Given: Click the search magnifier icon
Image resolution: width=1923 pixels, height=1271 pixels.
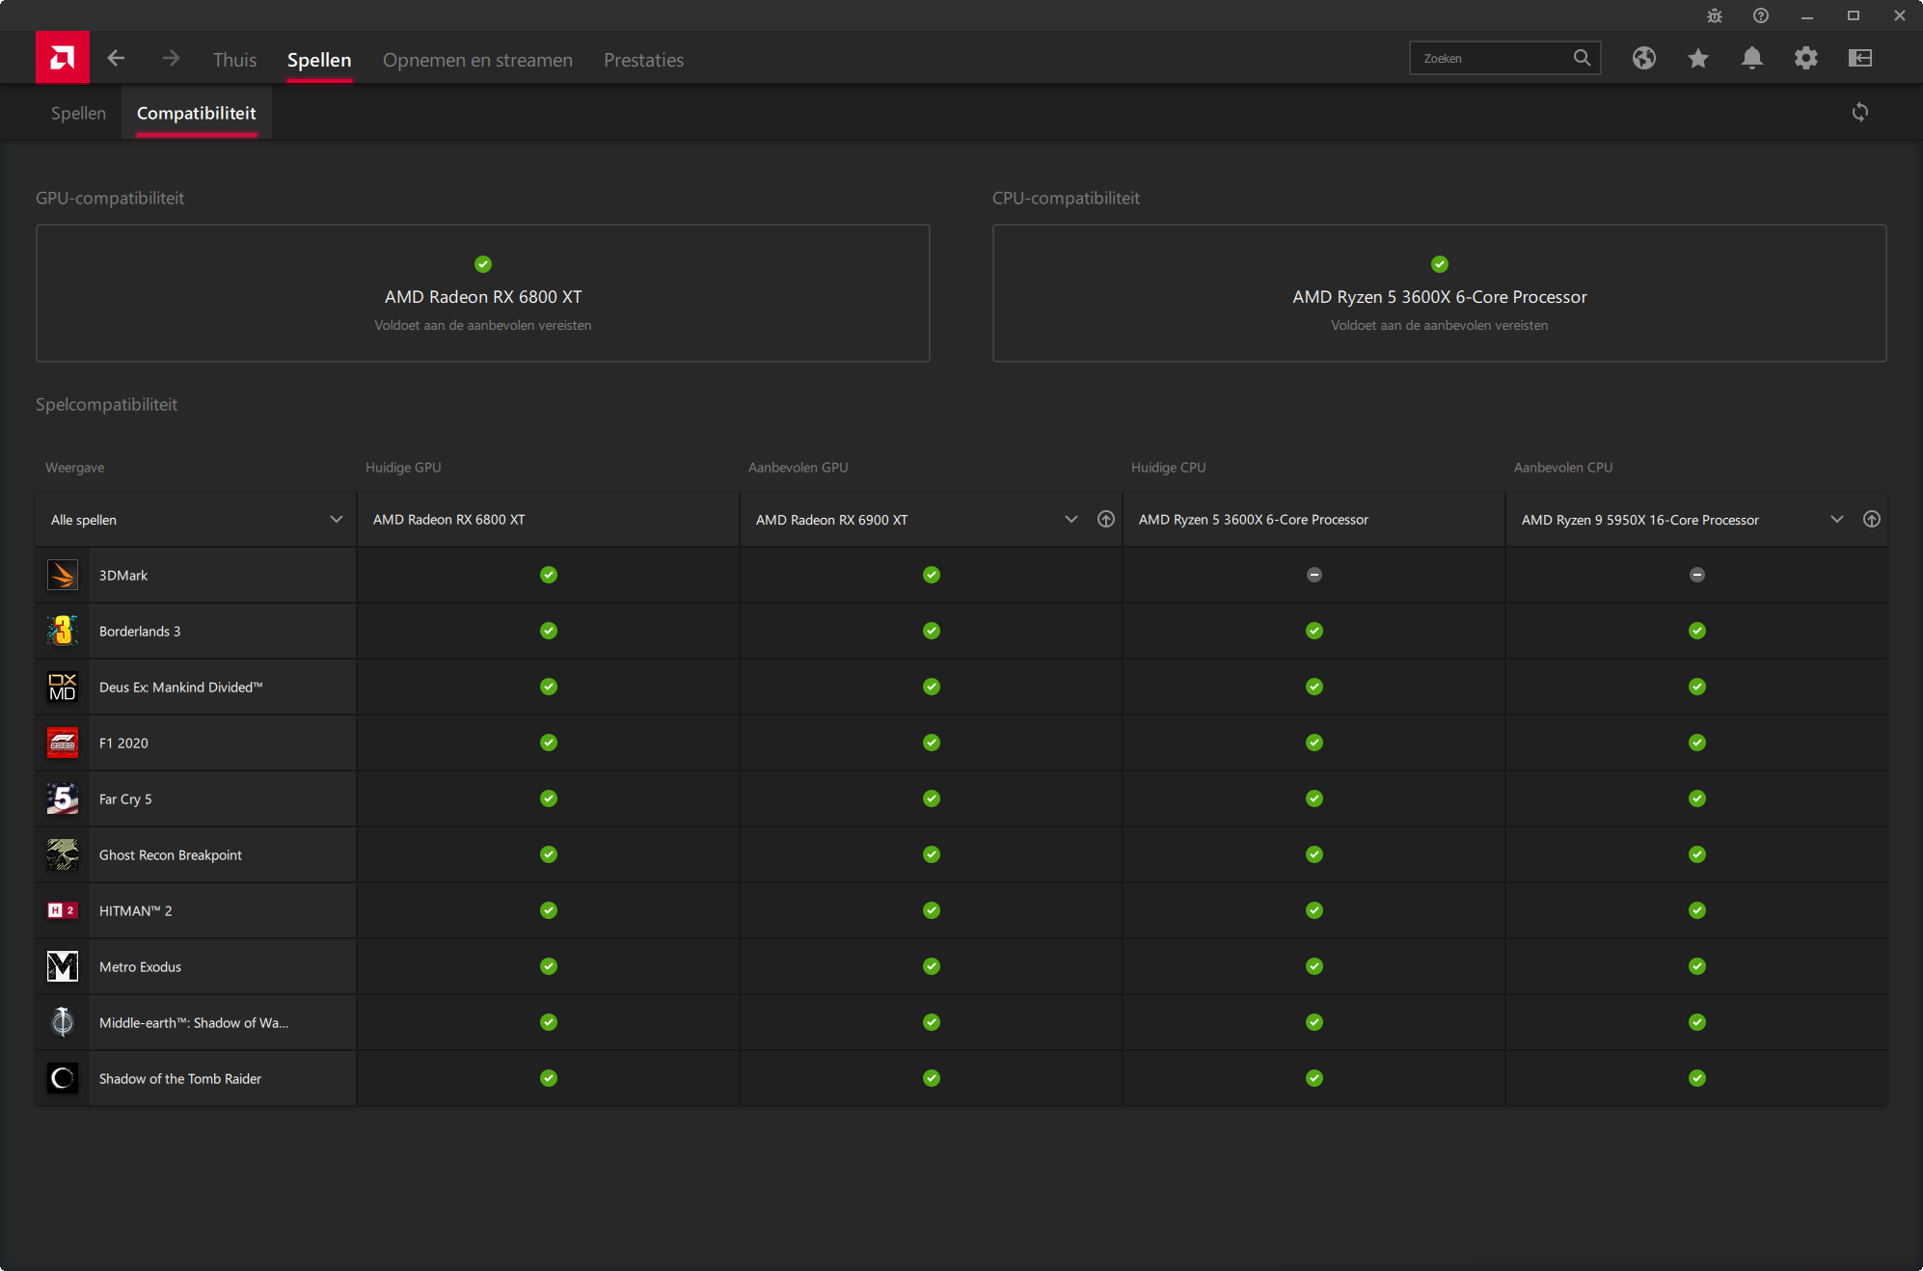Looking at the screenshot, I should (1582, 58).
